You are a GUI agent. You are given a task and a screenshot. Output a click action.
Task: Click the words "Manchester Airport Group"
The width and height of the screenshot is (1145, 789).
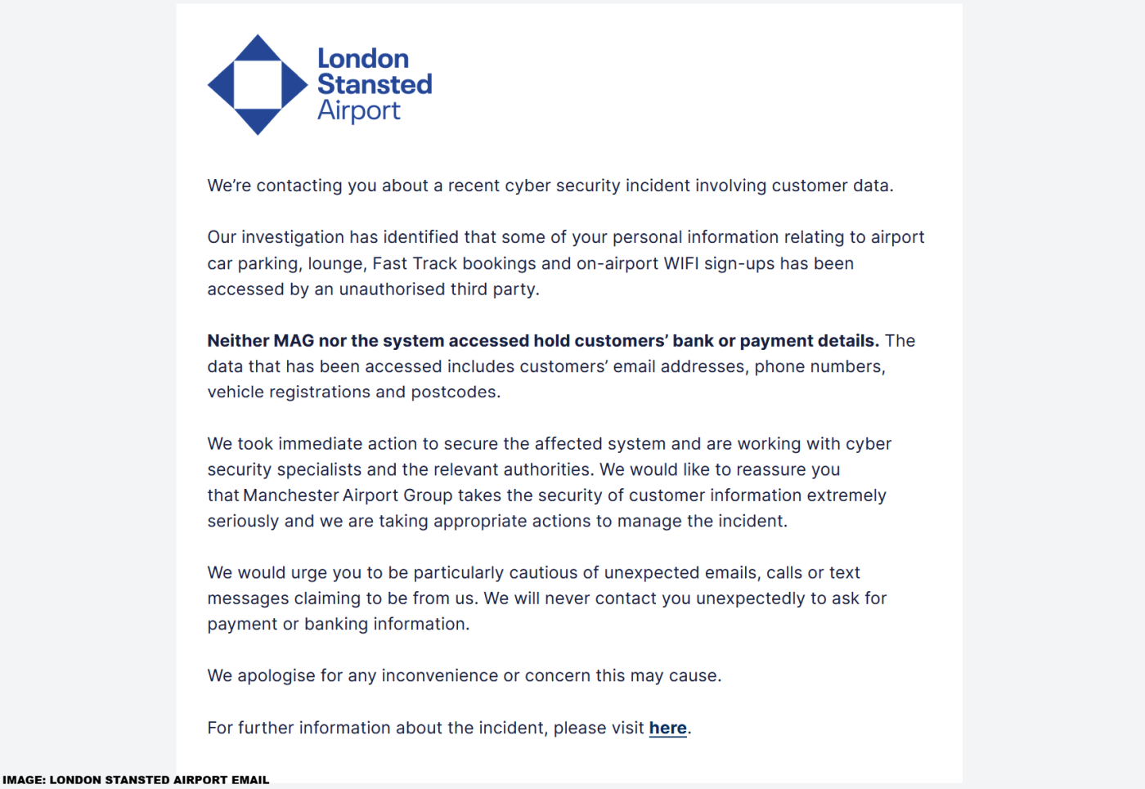click(x=348, y=495)
